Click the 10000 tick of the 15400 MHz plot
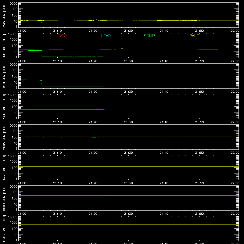The image size is (244, 244). (x=13, y=217)
